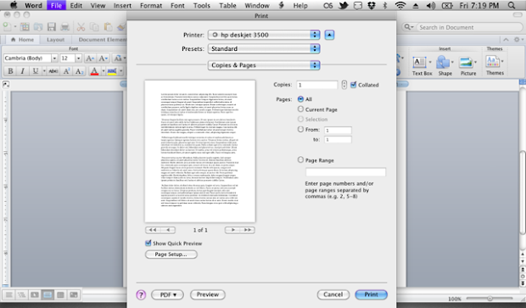Click the Preview button
Image resolution: width=526 pixels, height=308 pixels.
[x=208, y=294]
